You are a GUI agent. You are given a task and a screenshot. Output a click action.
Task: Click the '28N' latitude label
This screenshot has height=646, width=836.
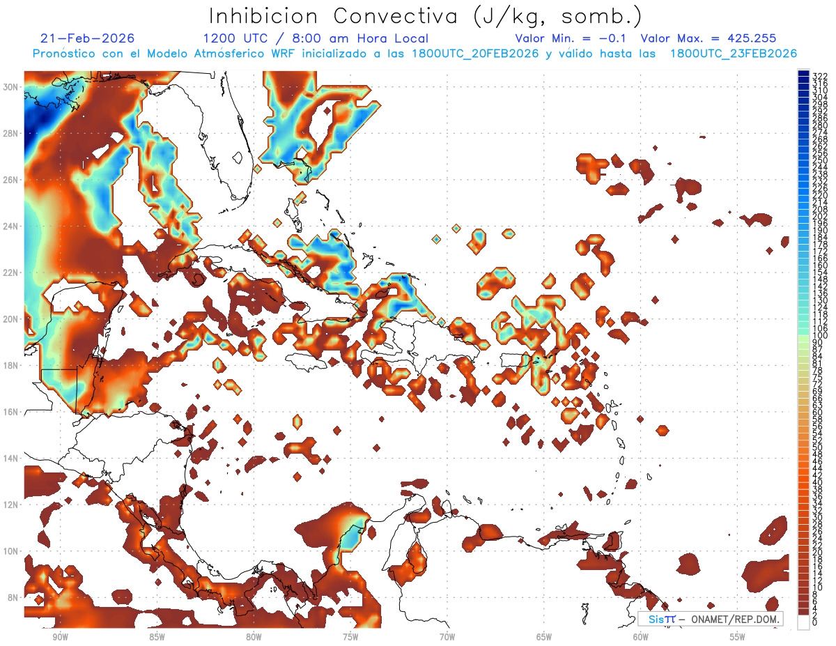pyautogui.click(x=10, y=133)
